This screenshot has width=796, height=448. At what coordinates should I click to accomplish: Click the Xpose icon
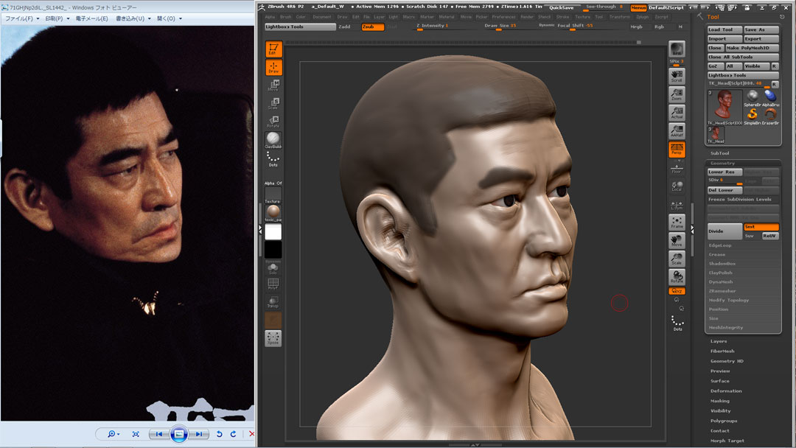273,338
